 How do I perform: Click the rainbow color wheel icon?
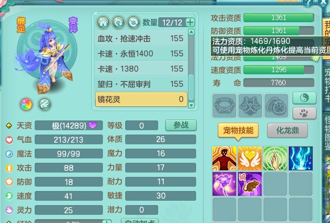point(27,104)
